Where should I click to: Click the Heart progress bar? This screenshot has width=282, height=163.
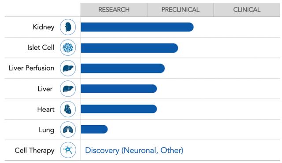(x=119, y=109)
